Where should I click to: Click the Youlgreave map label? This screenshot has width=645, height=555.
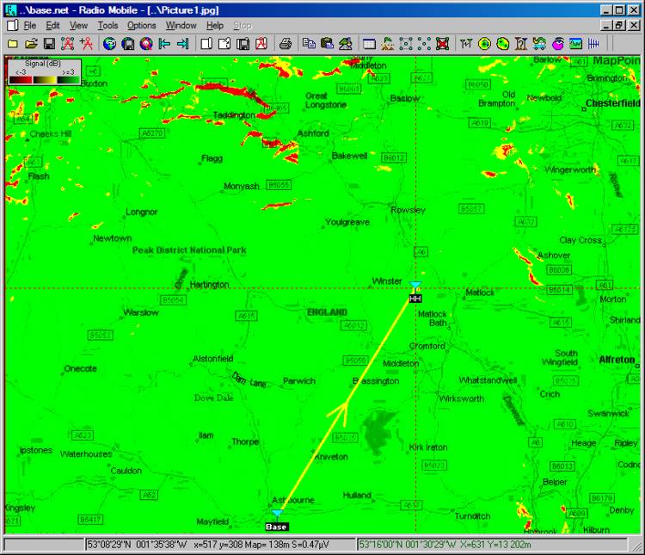pyautogui.click(x=347, y=222)
